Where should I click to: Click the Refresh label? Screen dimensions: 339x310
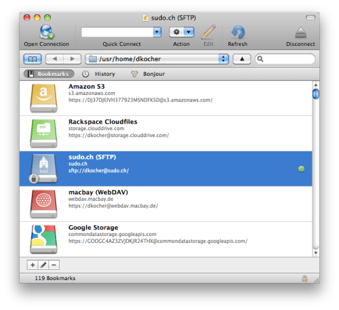point(238,44)
